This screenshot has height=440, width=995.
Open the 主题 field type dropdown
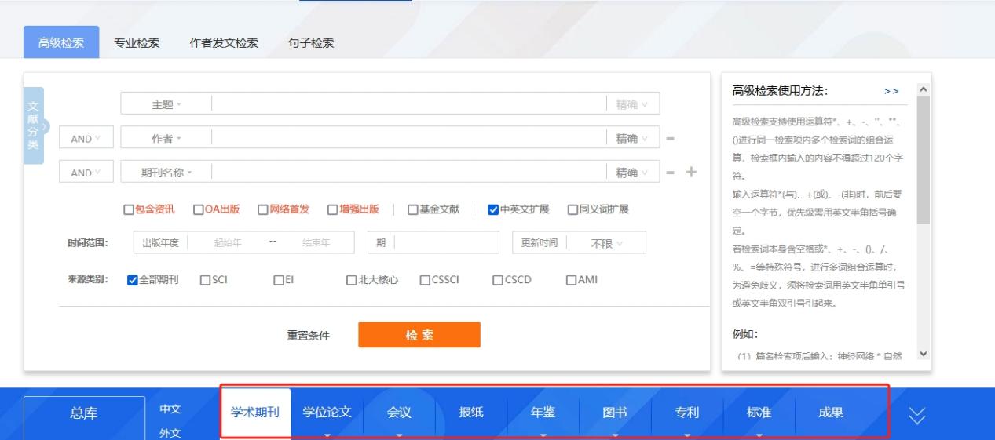(166, 104)
